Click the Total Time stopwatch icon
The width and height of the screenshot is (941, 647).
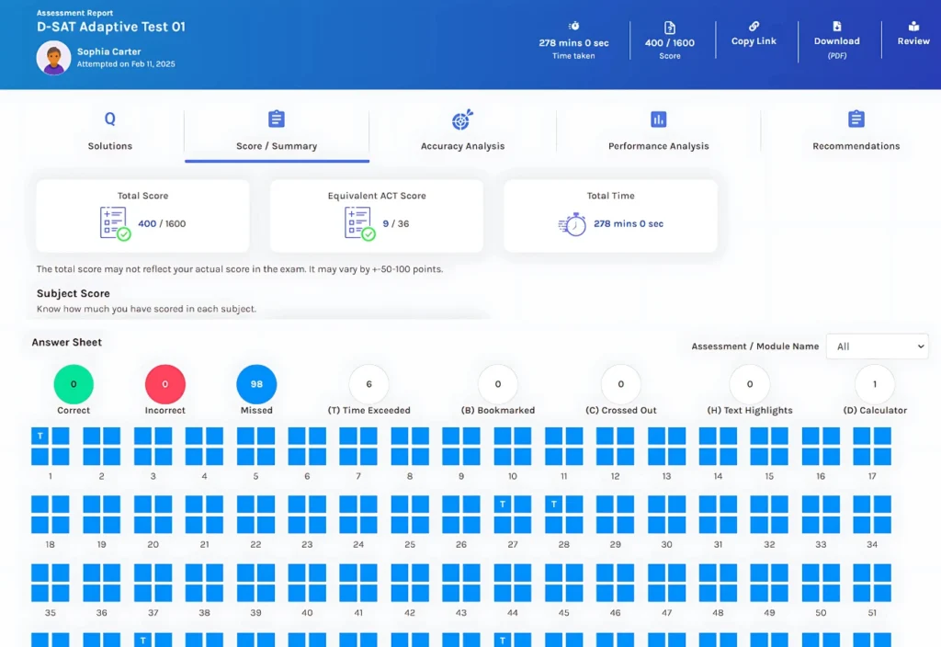(572, 224)
